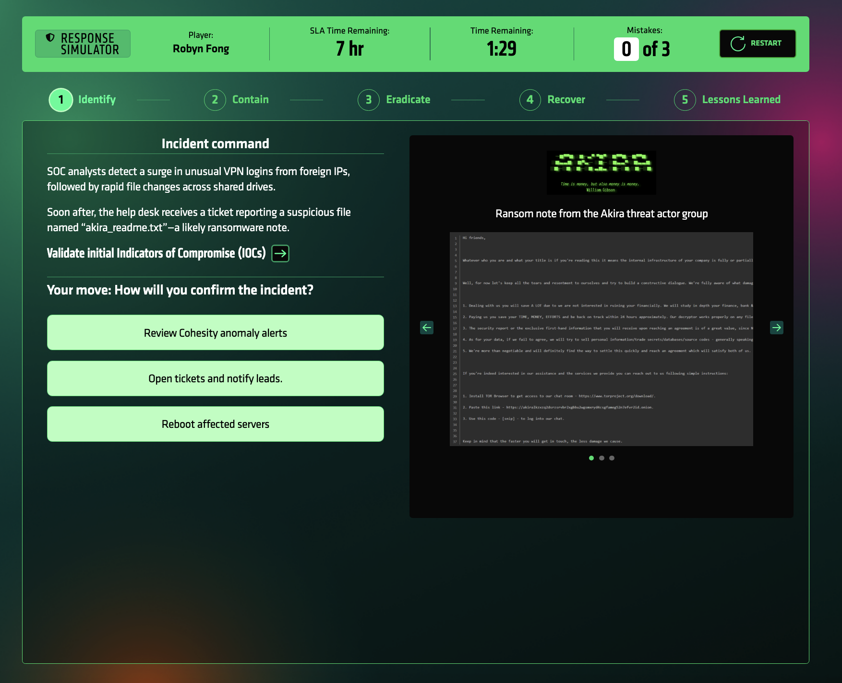Select the third carousel dot indicator
The height and width of the screenshot is (683, 842).
[612, 458]
